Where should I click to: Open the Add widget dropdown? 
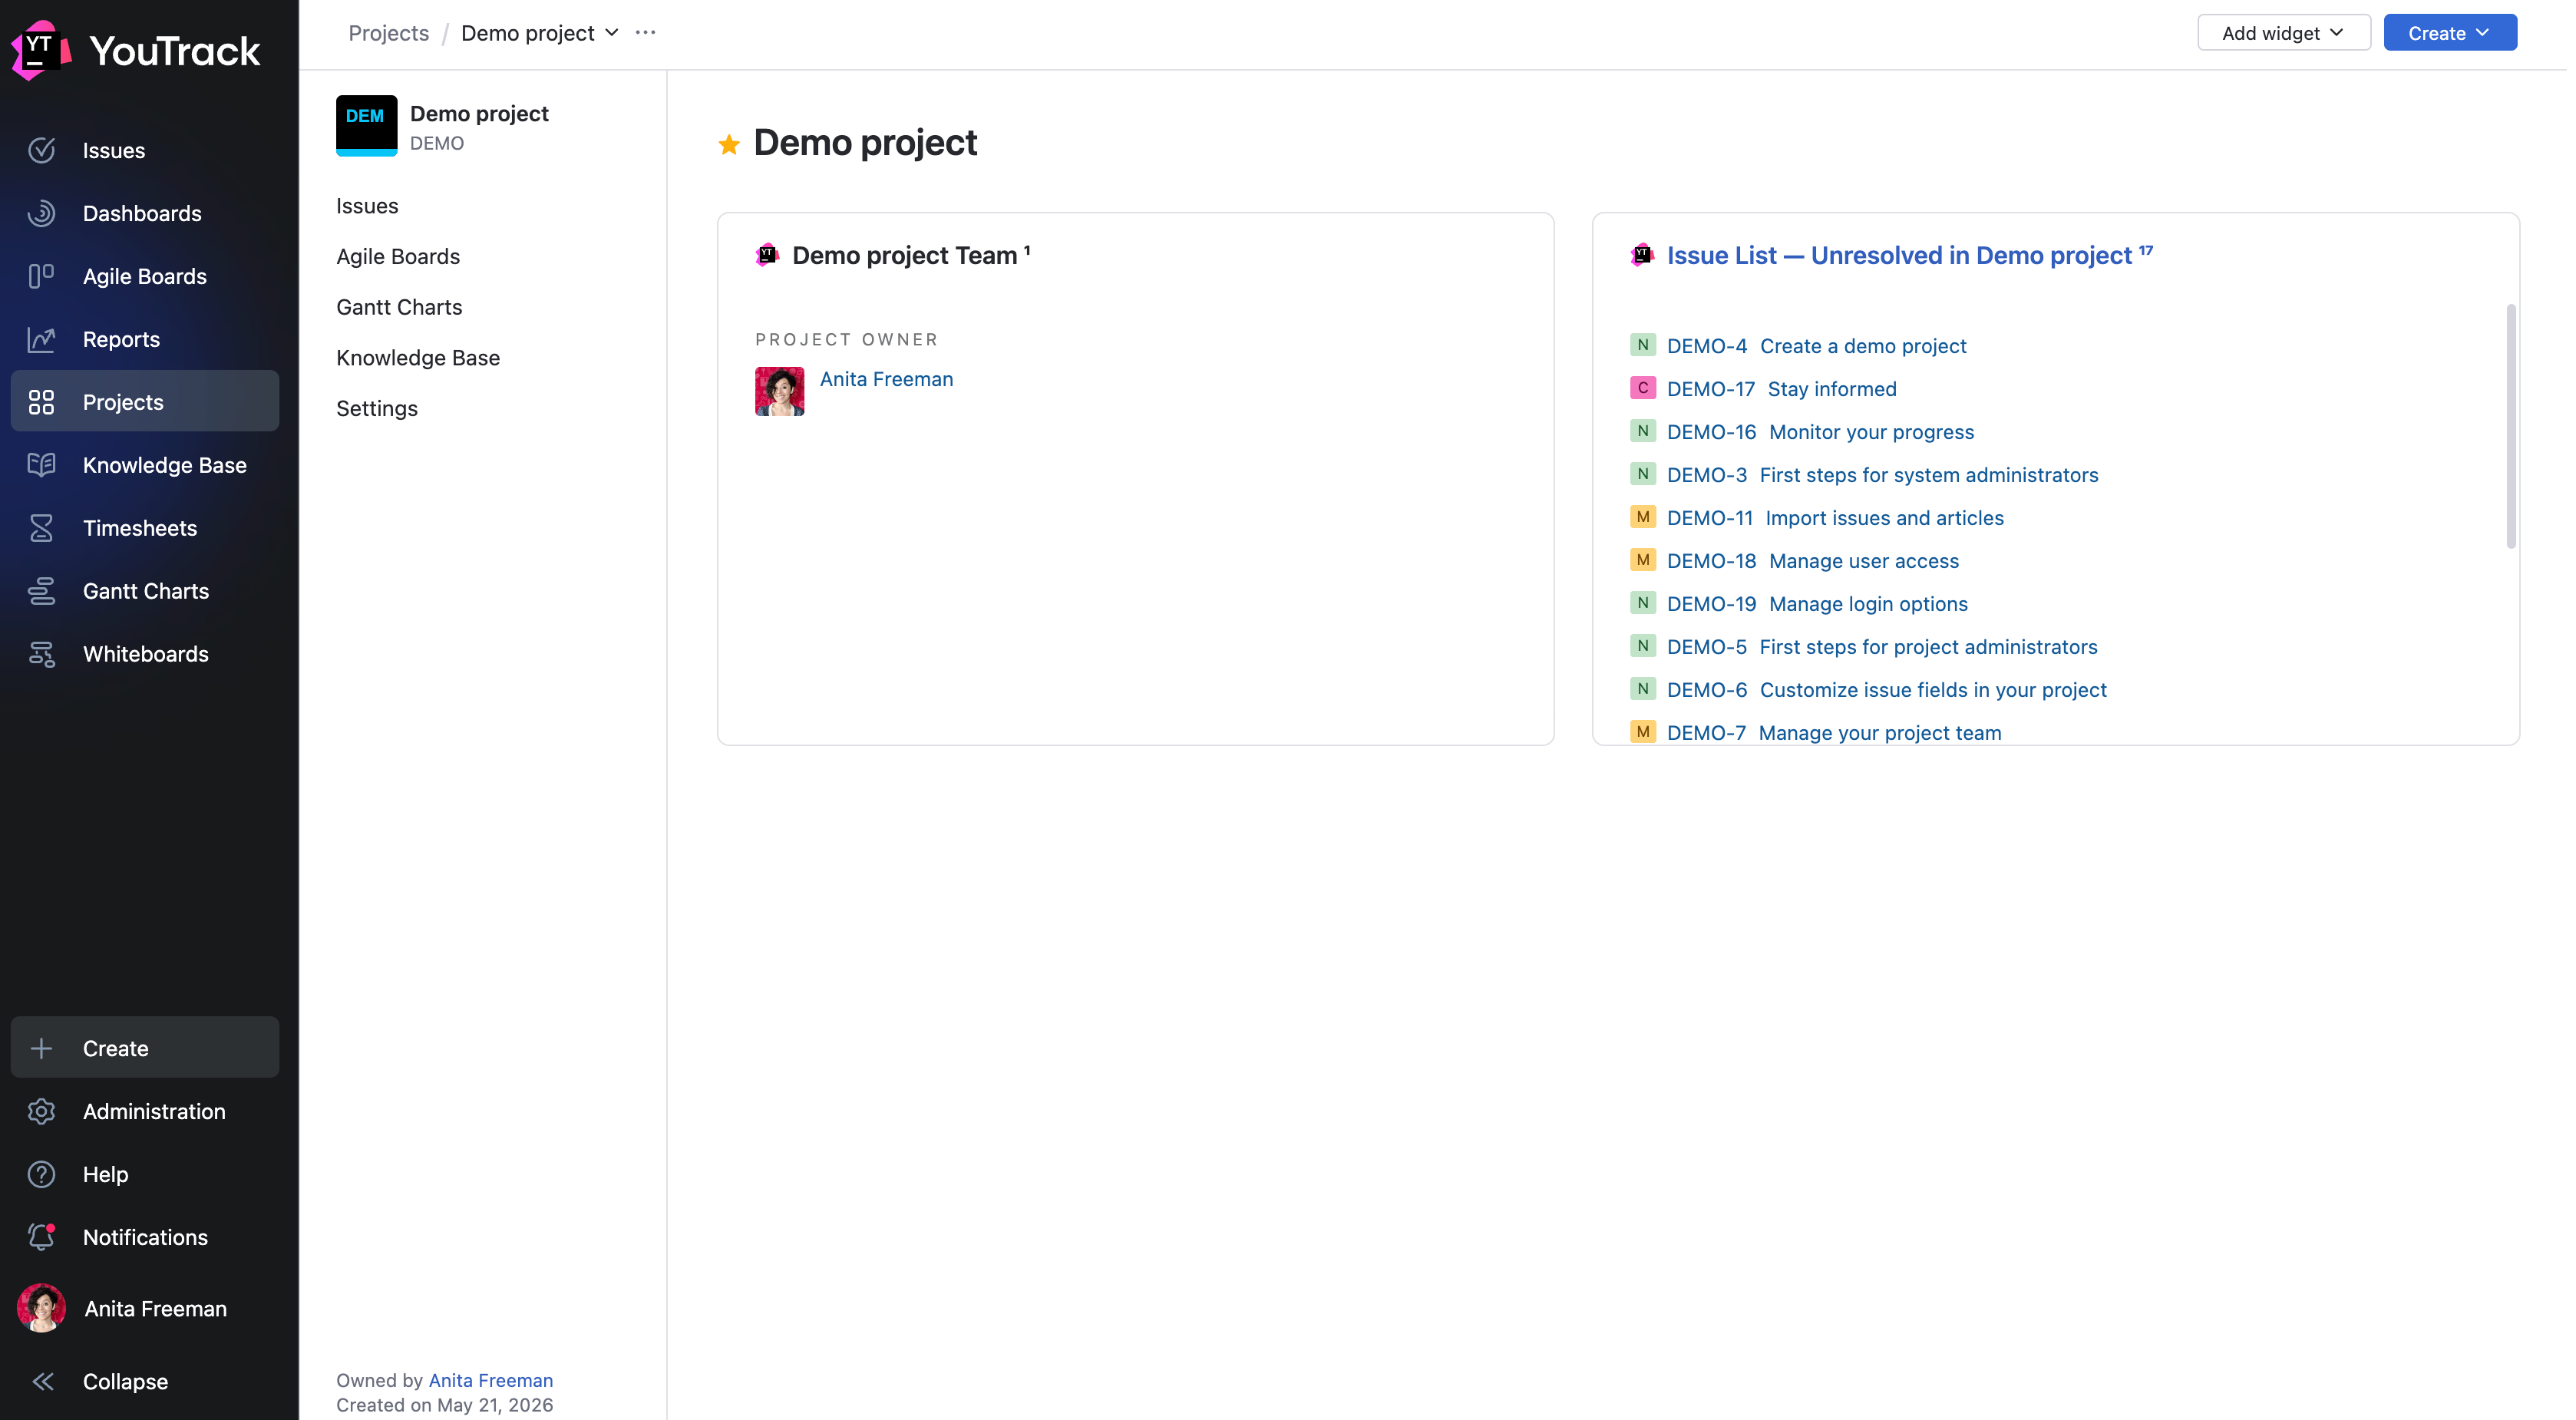(x=2283, y=33)
